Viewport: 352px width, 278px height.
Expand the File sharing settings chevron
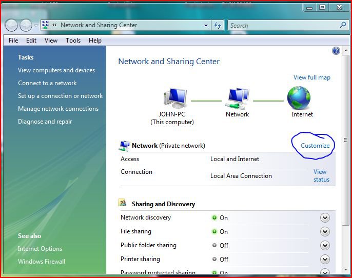click(325, 231)
